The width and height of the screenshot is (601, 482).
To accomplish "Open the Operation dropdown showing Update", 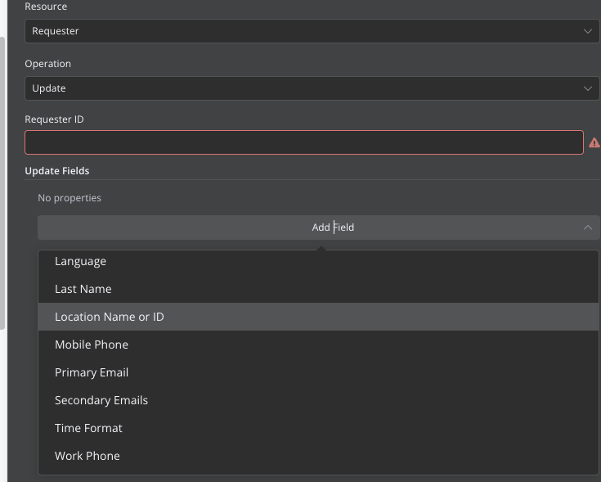I will coord(312,88).
